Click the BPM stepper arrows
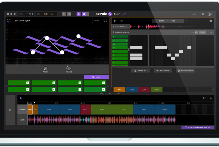 [x=32, y=14]
